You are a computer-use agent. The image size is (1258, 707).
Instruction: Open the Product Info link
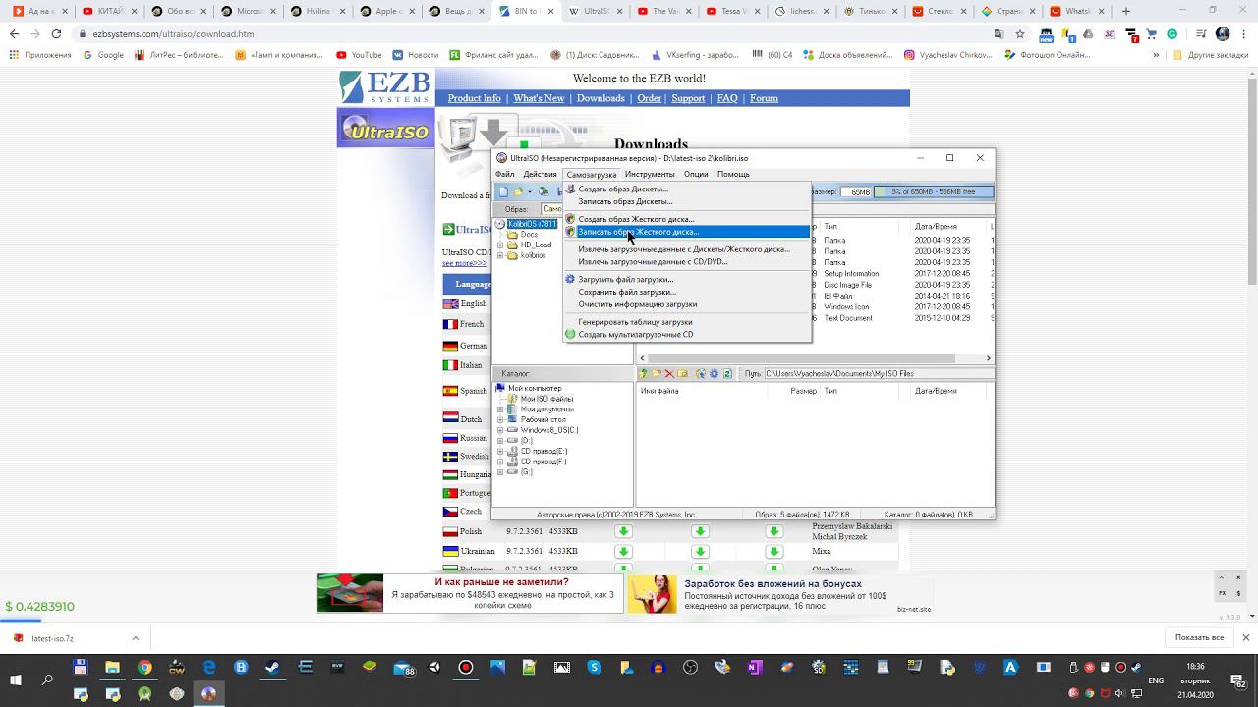point(474,98)
